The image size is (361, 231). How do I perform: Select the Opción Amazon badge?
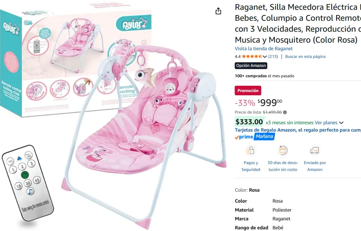(251, 65)
